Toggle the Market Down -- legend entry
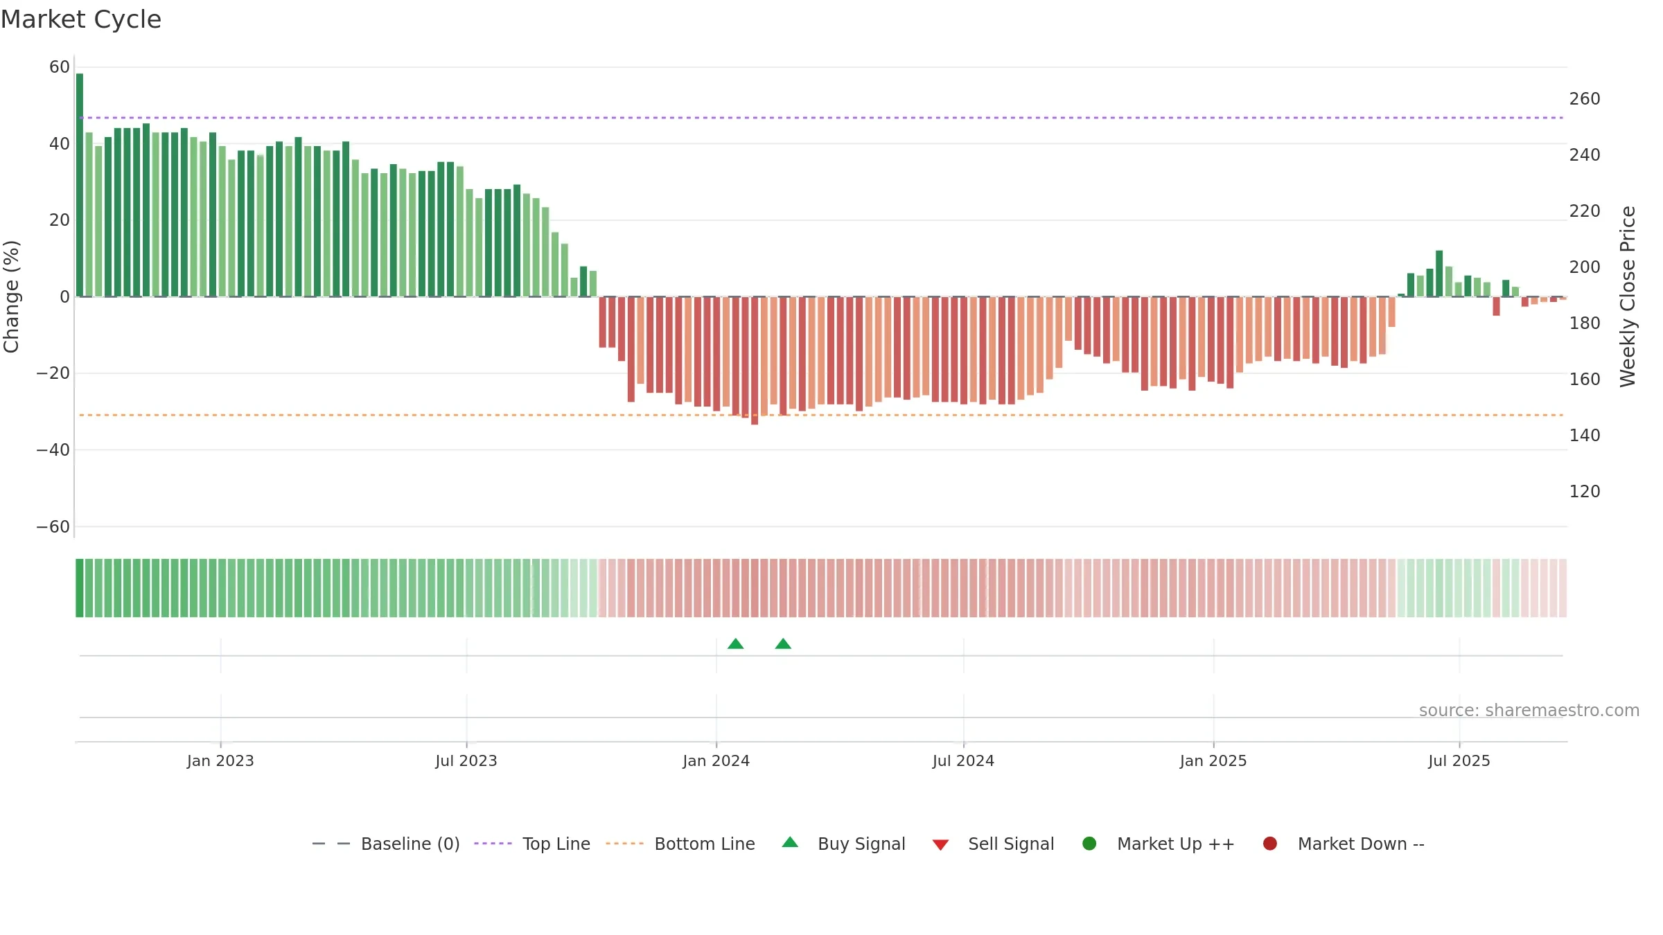 [1344, 844]
